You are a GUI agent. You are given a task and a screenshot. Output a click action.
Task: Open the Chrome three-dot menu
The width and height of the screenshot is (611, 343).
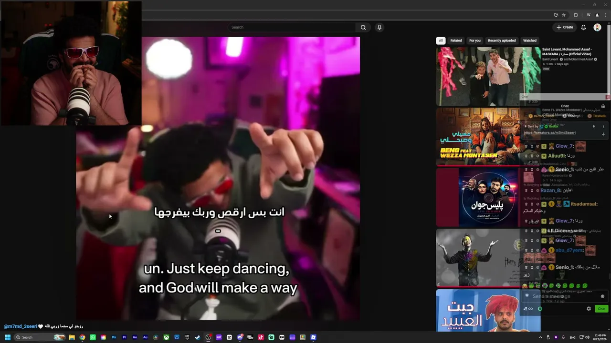pyautogui.click(x=605, y=15)
